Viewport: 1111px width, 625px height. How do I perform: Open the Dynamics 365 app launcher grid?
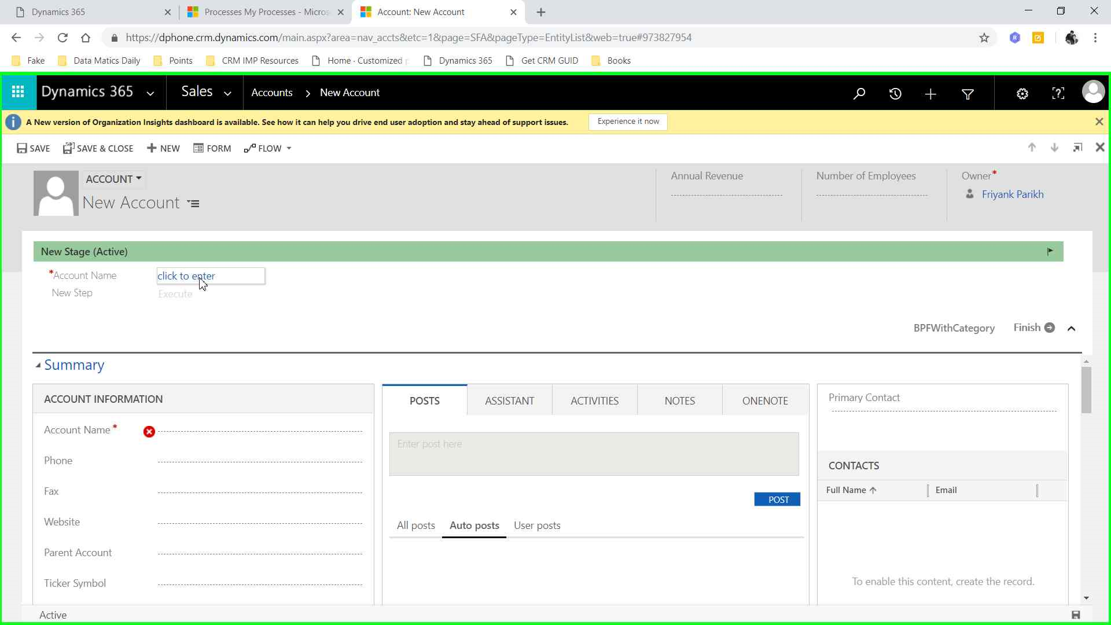click(18, 92)
